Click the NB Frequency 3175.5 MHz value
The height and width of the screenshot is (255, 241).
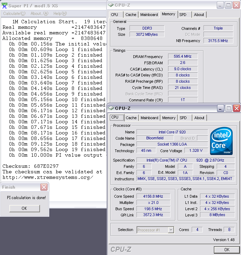click(218, 41)
